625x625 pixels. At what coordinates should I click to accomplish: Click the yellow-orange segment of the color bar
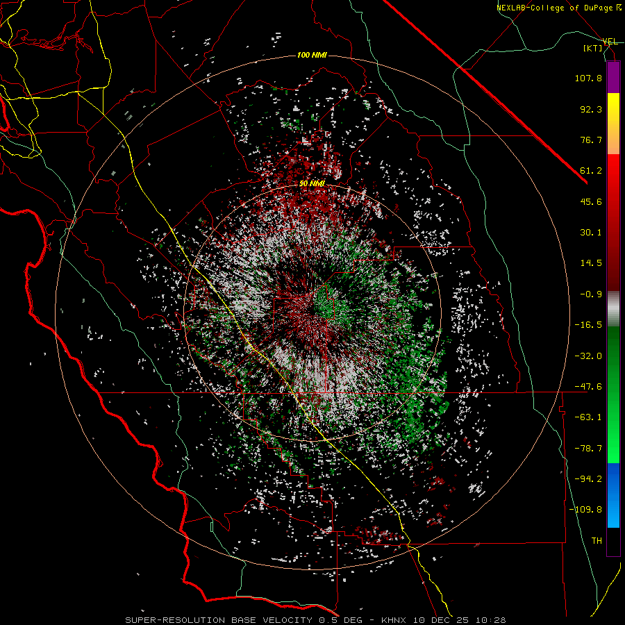click(613, 124)
